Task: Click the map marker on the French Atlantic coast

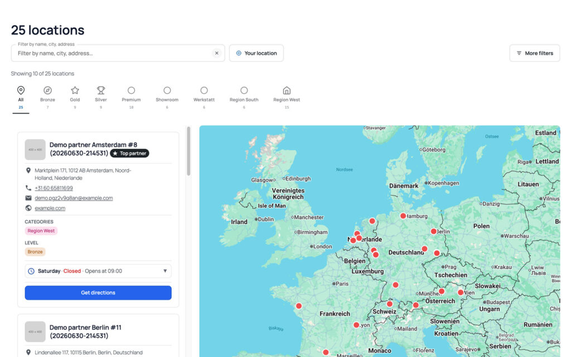Action: [299, 306]
